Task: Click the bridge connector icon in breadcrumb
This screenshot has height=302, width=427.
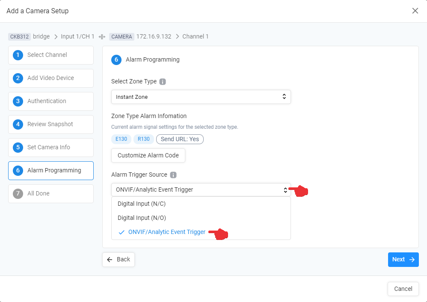Action: coord(102,37)
